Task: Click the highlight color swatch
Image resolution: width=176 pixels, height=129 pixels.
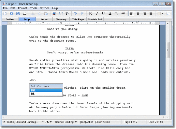Action: tap(159, 14)
